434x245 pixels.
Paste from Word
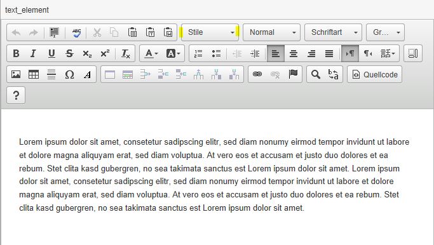168,32
